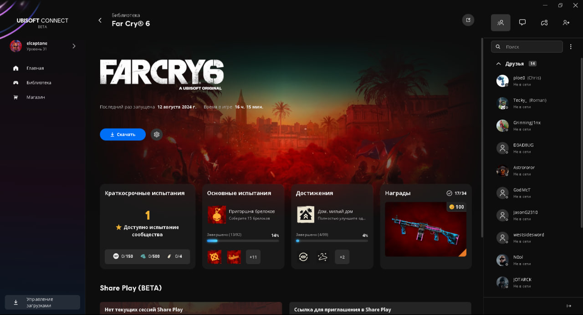
Task: Go to Главная in sidebar
Action: pos(35,68)
